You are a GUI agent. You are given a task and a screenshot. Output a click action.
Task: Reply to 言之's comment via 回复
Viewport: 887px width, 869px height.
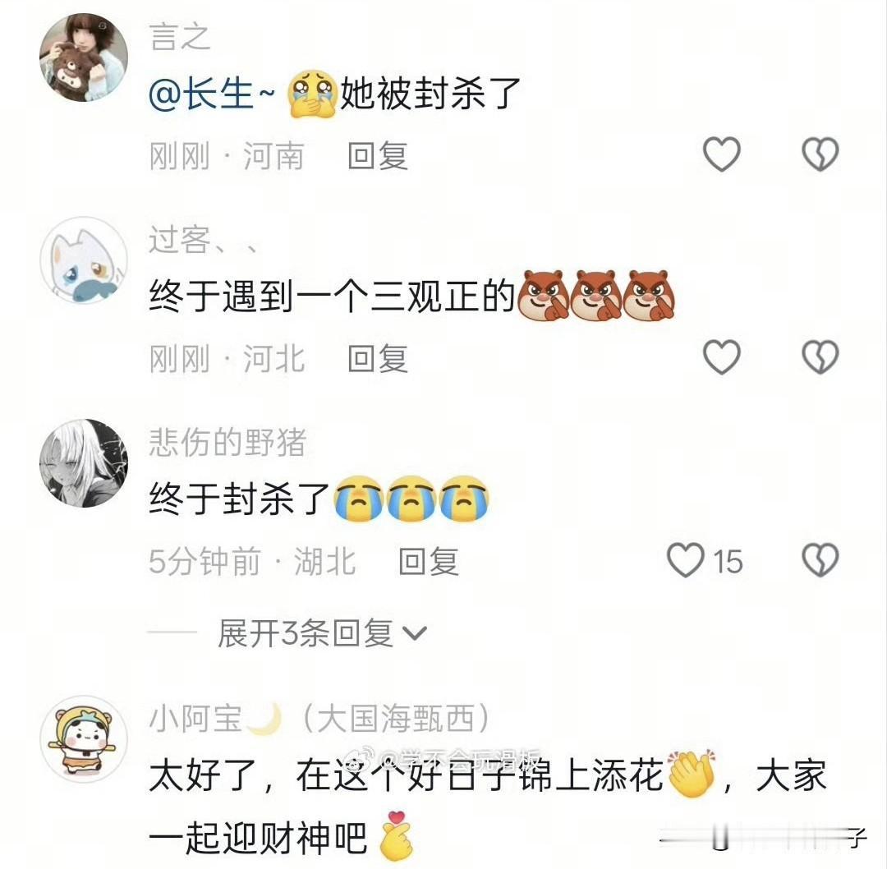(x=377, y=156)
